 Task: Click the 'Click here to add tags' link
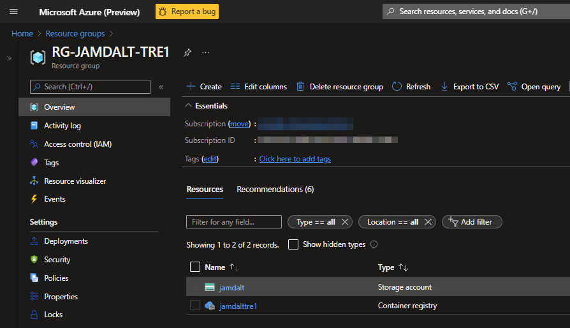[x=295, y=159]
